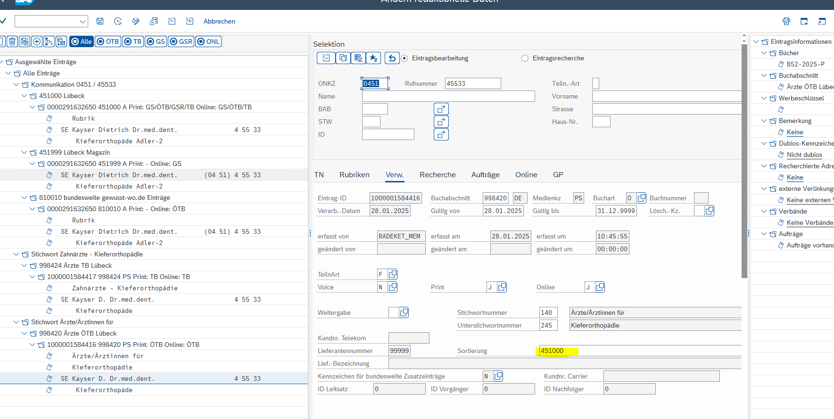The image size is (834, 419).
Task: Click the star-with-trash icon in the Selektion toolbar
Action: (373, 58)
